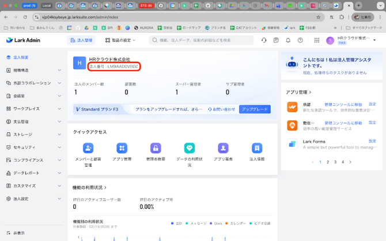
Task: Select 法人概要 in the sidebar
Action: point(21,58)
